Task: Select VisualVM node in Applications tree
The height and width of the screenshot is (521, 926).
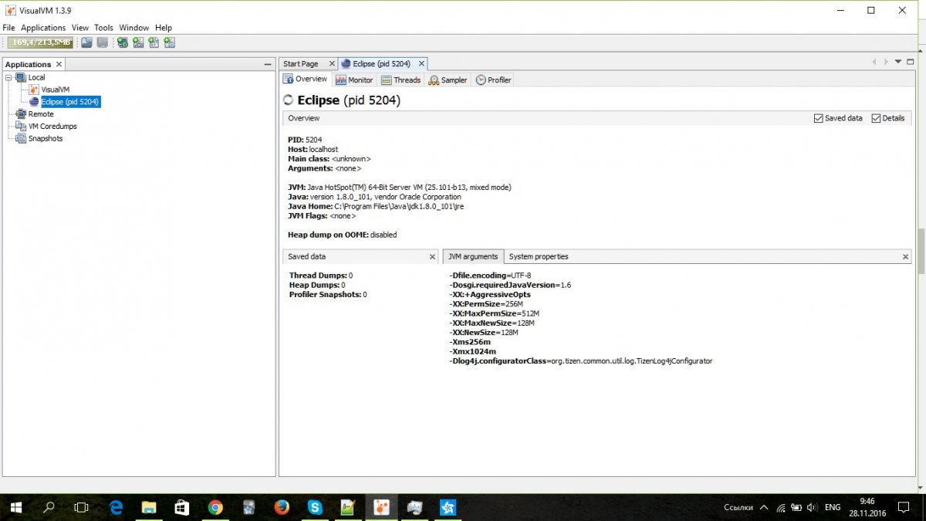Action: (55, 90)
